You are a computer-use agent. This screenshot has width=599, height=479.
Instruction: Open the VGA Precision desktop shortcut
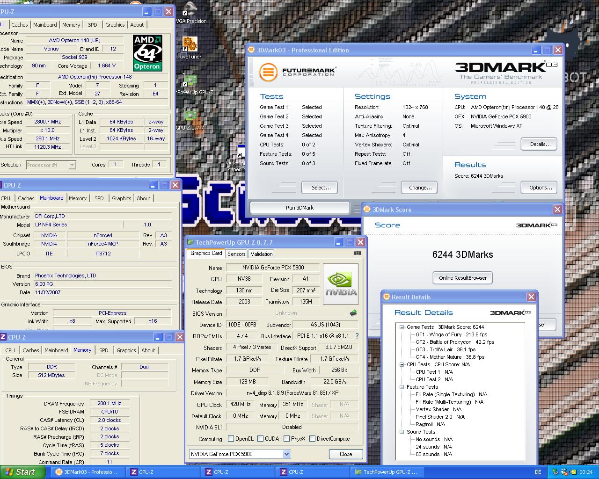pyautogui.click(x=191, y=13)
